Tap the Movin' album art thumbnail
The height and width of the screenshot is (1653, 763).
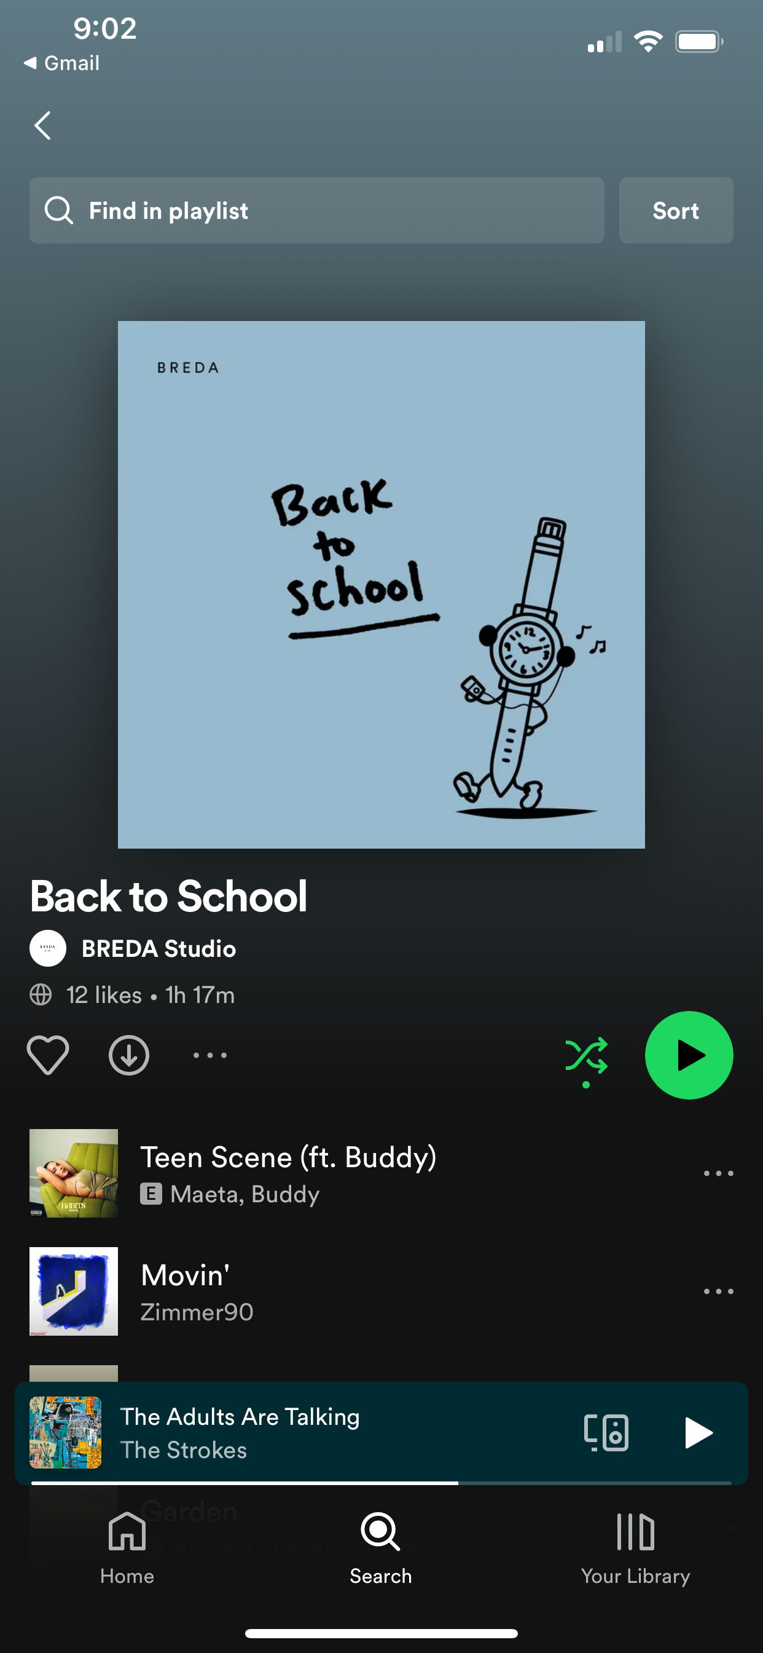pyautogui.click(x=74, y=1291)
